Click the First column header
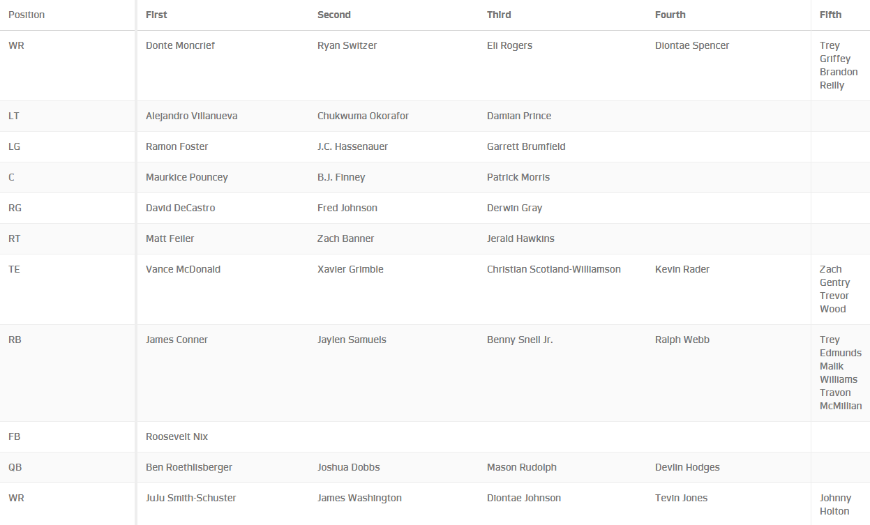Screen dimensions: 870x525 pos(156,15)
